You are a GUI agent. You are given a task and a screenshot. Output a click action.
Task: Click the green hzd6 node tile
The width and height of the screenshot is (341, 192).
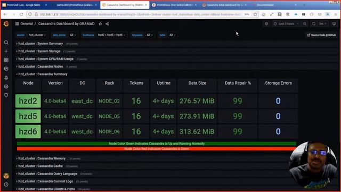pos(28,132)
